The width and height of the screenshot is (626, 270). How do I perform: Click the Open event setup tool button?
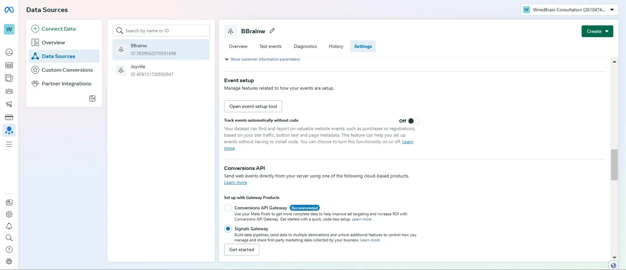point(253,106)
